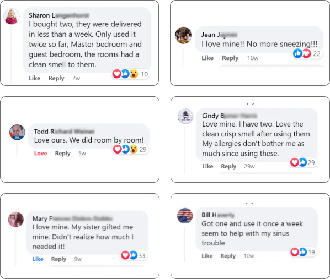Viewport: 330px width, 279px height.
Task: View reactions on Cindy's comment
Action: pyautogui.click(x=302, y=162)
